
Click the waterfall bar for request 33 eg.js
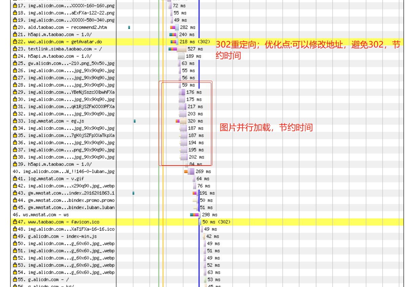[x=181, y=121]
